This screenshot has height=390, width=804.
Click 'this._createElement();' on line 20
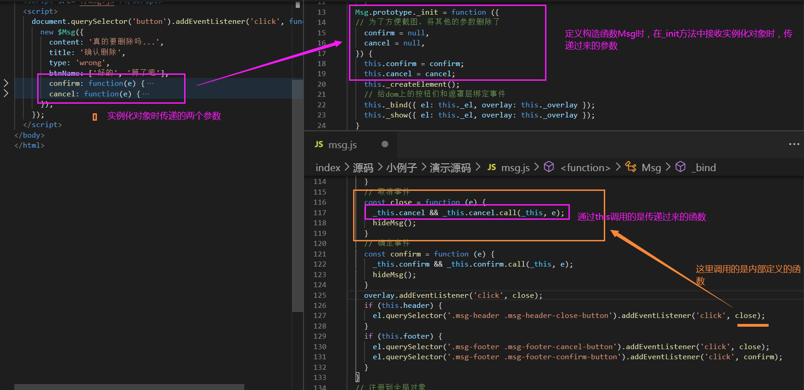click(412, 84)
